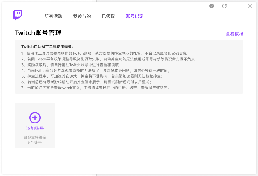Screen dimensions: 258x176
Task: Open the 我参与的 tab
Action: click(x=82, y=16)
